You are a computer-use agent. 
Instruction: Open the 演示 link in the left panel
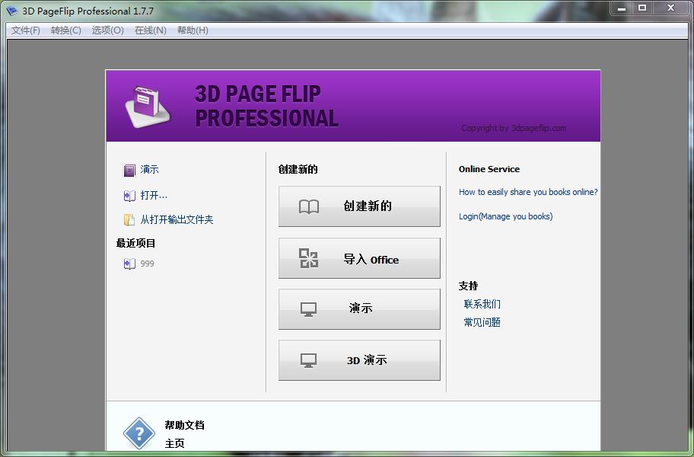[149, 170]
